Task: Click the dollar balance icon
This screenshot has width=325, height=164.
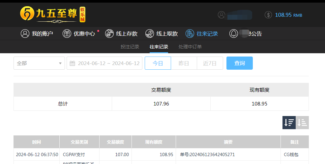Action: (268, 15)
